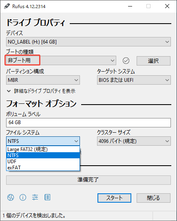Choose exFAT file system option
This screenshot has width=177, height=221.
click(43, 167)
